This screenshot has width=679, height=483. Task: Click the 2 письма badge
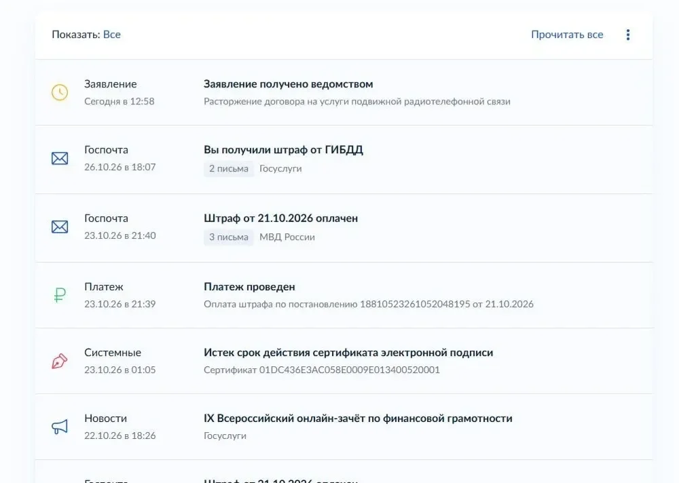click(229, 168)
